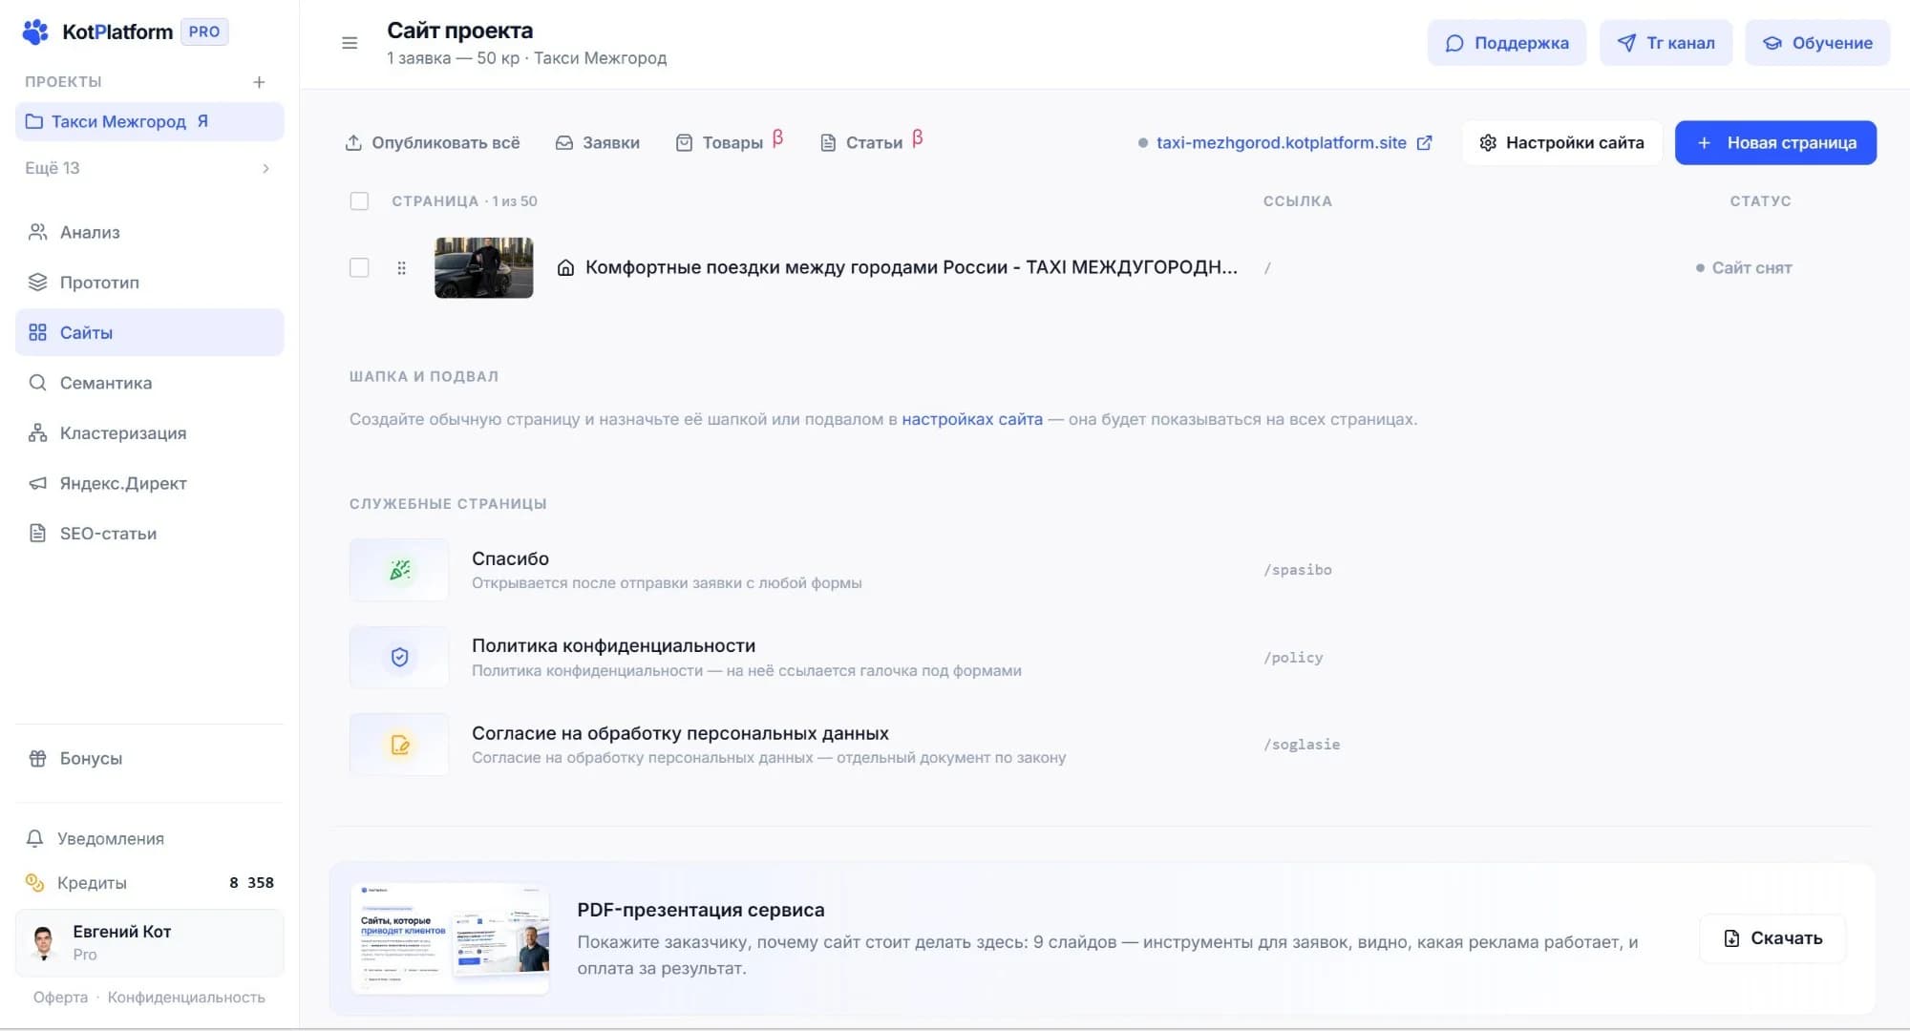Image resolution: width=1910 pixels, height=1031 pixels.
Task: Click the PDF presentation preview thumbnail
Action: click(451, 939)
